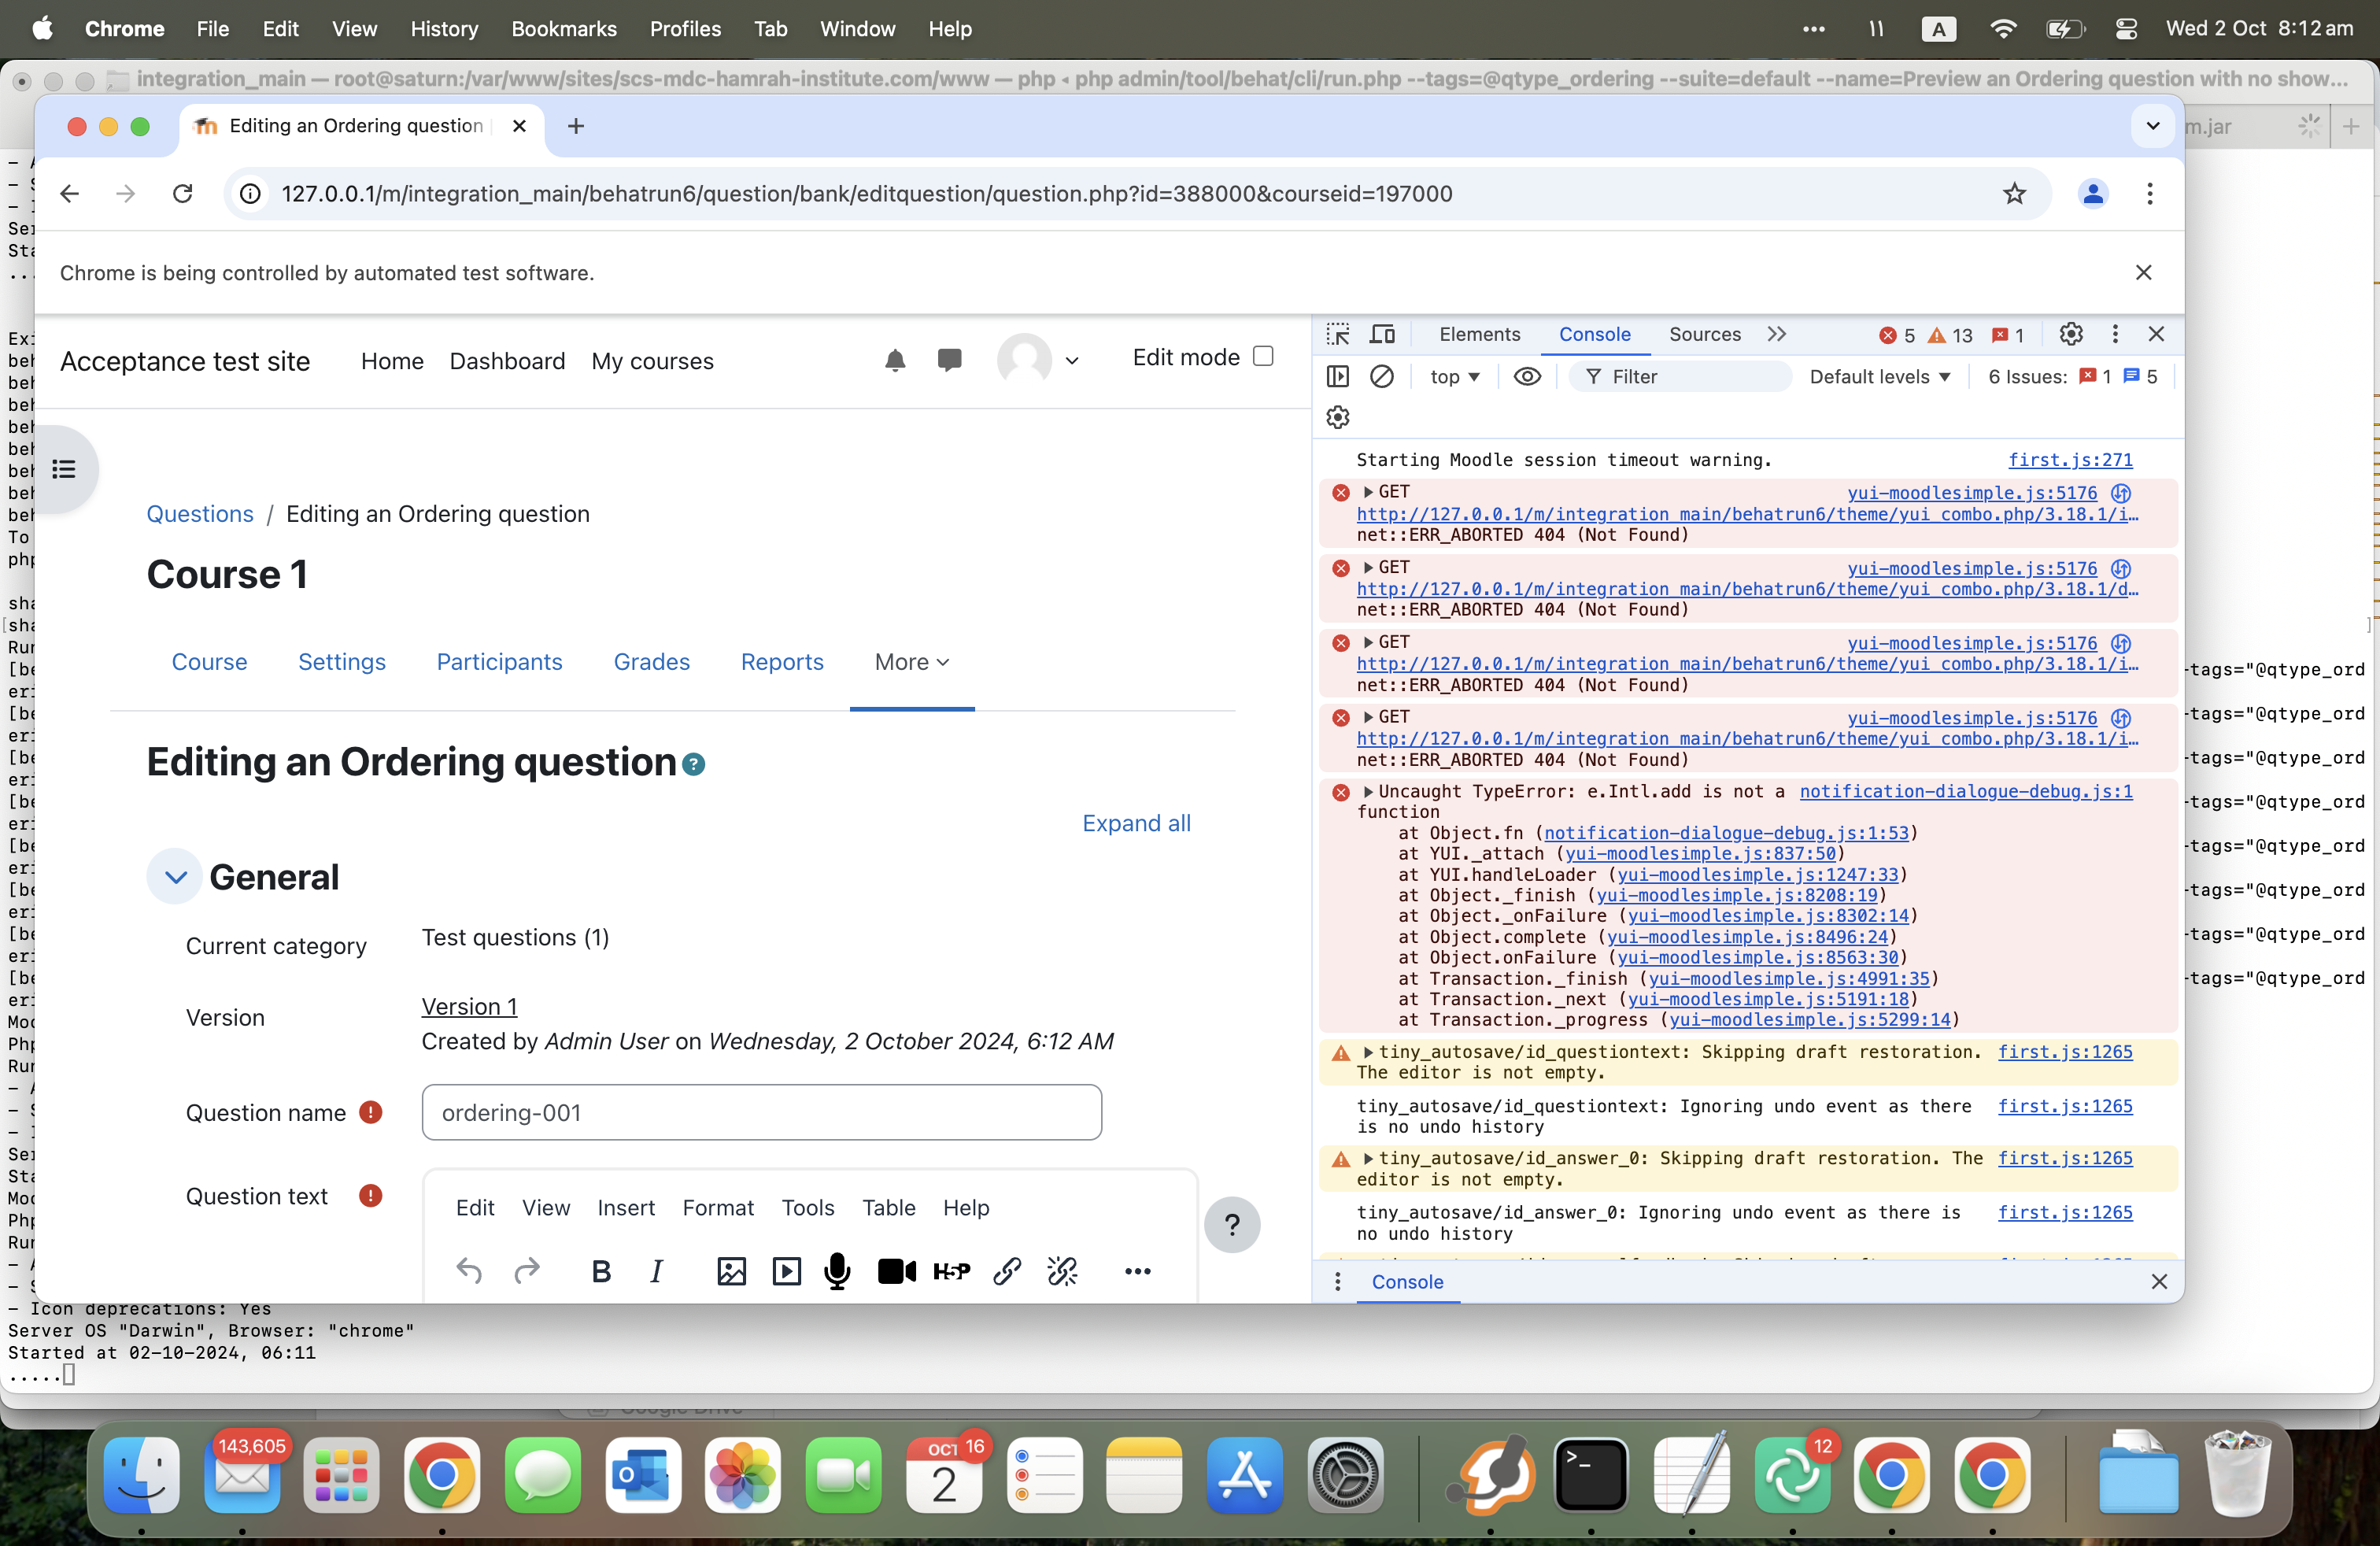Click the Question name input field
This screenshot has width=2380, height=1546.
pos(761,1112)
